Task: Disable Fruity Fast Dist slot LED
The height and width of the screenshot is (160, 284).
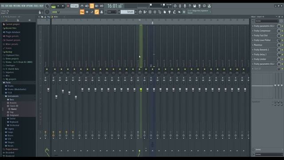Action: coord(282,36)
